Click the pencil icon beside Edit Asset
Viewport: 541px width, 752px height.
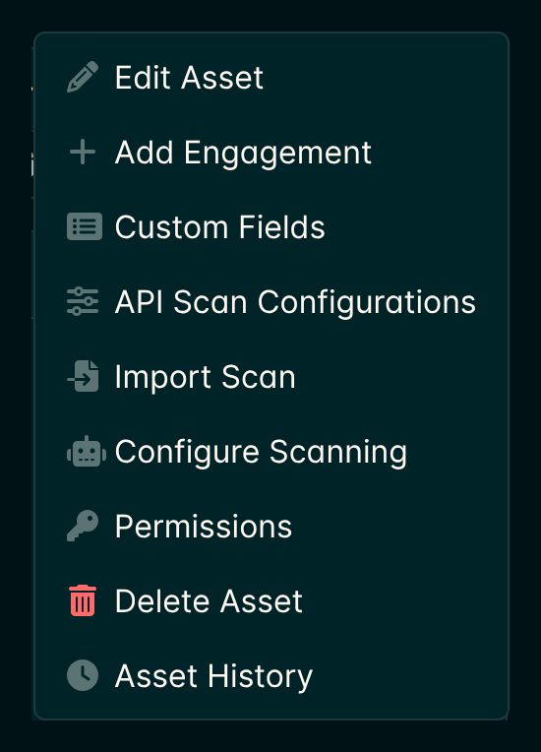coord(83,77)
